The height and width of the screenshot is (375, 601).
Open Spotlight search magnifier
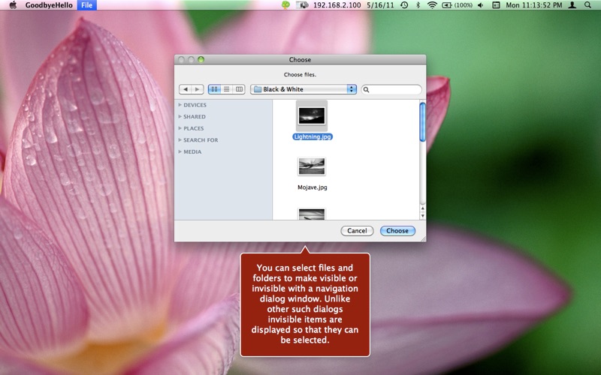pyautogui.click(x=587, y=5)
